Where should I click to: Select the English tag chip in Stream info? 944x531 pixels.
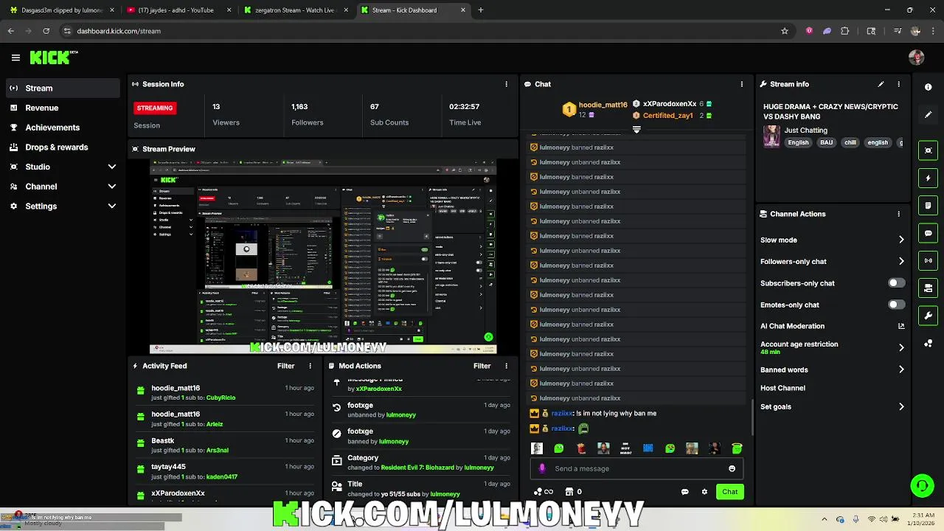point(798,142)
